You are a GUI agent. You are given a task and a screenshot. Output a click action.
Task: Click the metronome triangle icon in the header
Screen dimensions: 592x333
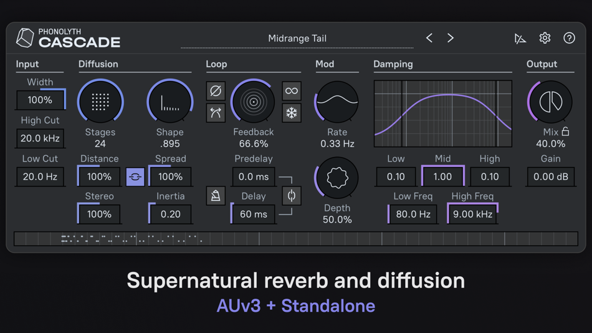(x=520, y=38)
